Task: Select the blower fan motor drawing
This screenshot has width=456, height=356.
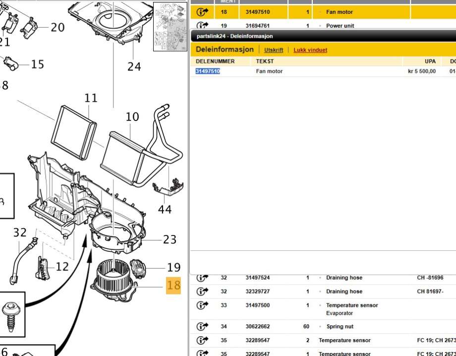Action: [x=114, y=280]
